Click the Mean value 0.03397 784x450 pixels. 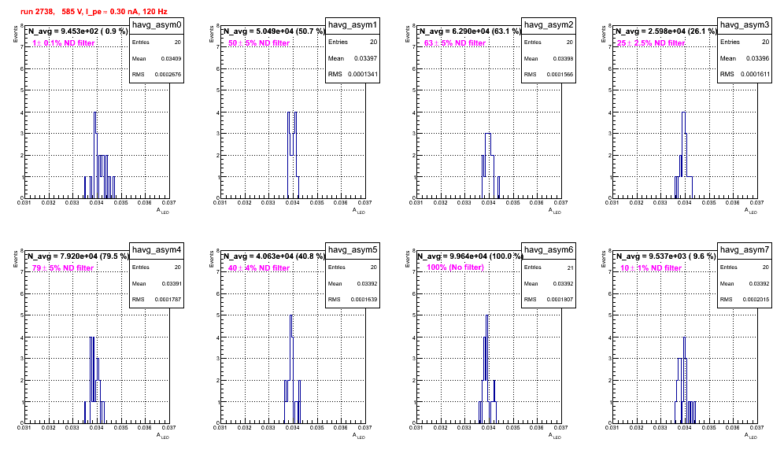pyautogui.click(x=366, y=58)
